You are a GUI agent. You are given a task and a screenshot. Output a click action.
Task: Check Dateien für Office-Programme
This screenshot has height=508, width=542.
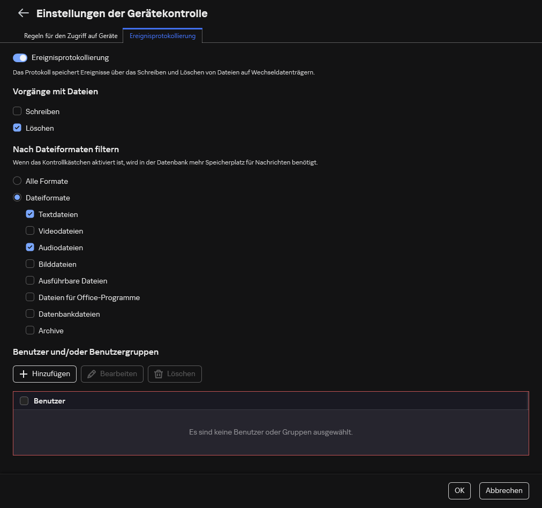coord(30,297)
